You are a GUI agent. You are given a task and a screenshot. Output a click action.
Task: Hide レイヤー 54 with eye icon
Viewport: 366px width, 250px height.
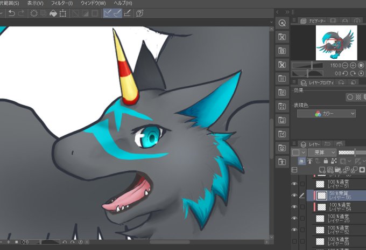coord(294,207)
